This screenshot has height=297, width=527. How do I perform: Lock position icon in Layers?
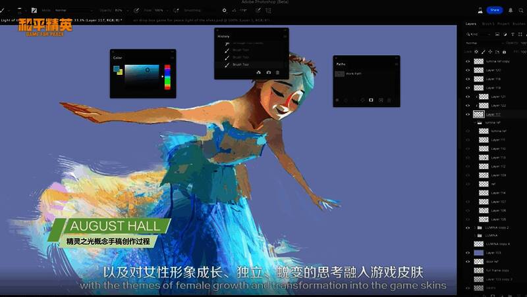point(490,52)
